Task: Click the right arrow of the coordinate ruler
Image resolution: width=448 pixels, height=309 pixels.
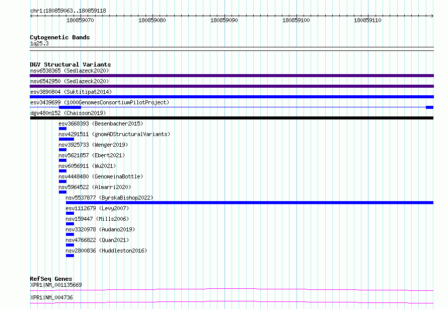Action: pyautogui.click(x=432, y=16)
